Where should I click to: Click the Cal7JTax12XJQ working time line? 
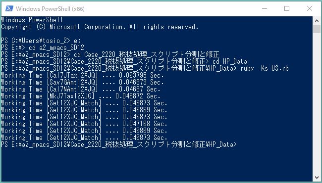click(x=83, y=75)
